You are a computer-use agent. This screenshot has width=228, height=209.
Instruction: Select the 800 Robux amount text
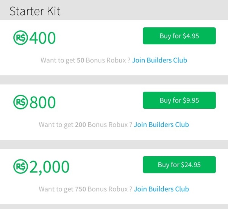tap(42, 102)
